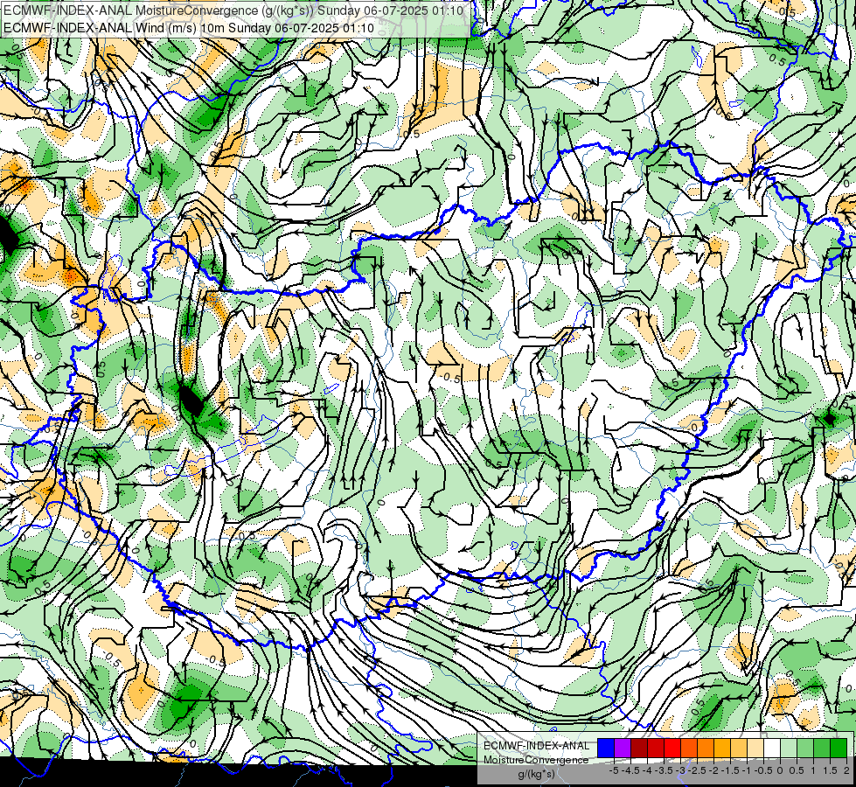Click the legend swatch between 0.5 and 1
Screen dimensions: 856x787
[805, 748]
